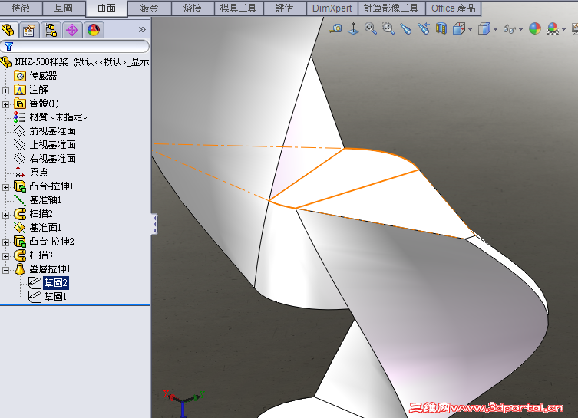This screenshot has width=578, height=418.
Task: Open the DimXpert tab
Action: (x=332, y=8)
